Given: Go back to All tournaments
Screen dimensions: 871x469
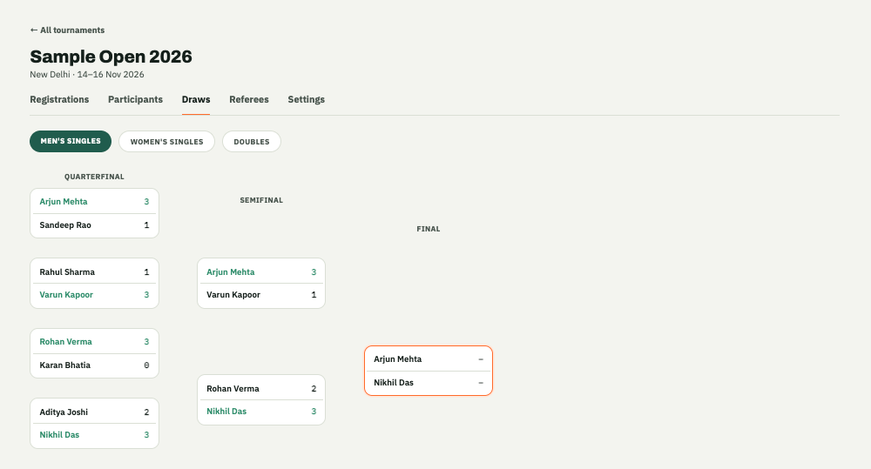Looking at the screenshot, I should (x=67, y=30).
